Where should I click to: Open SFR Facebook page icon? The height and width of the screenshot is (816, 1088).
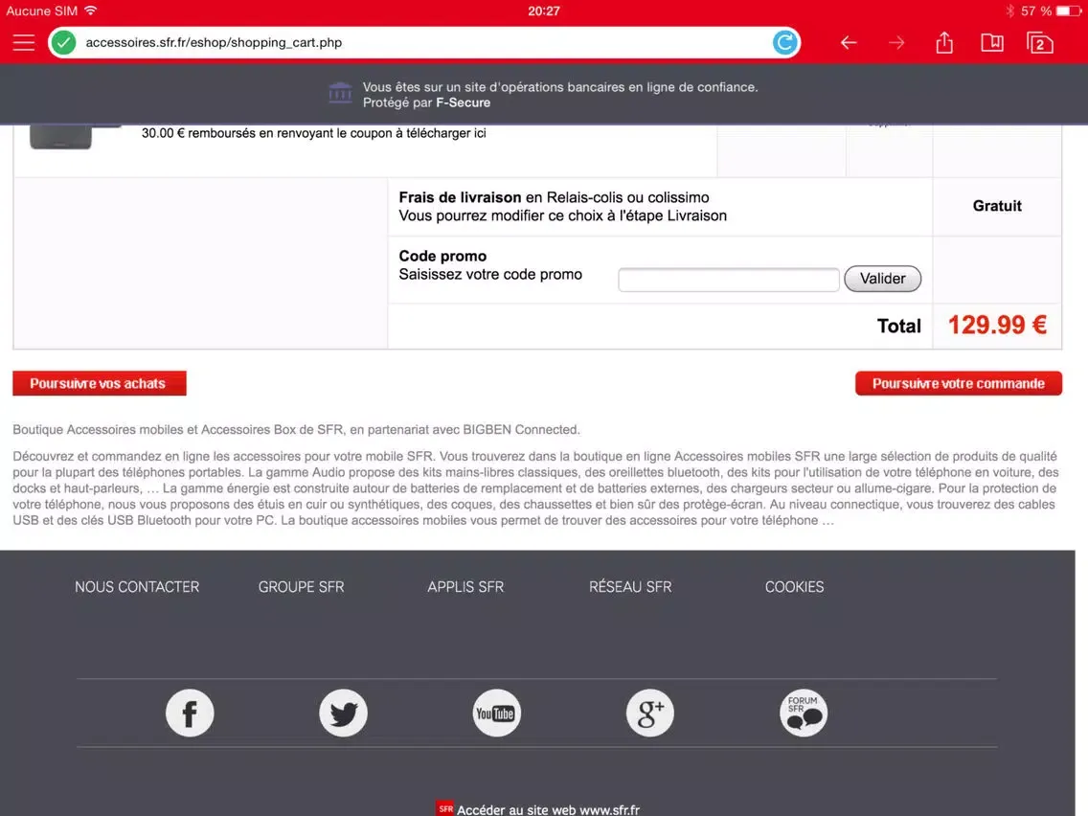coord(190,713)
